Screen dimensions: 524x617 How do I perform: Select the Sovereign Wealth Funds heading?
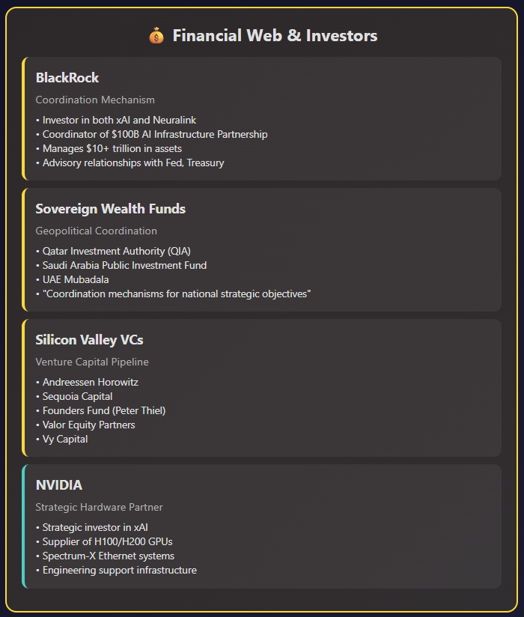(x=110, y=209)
